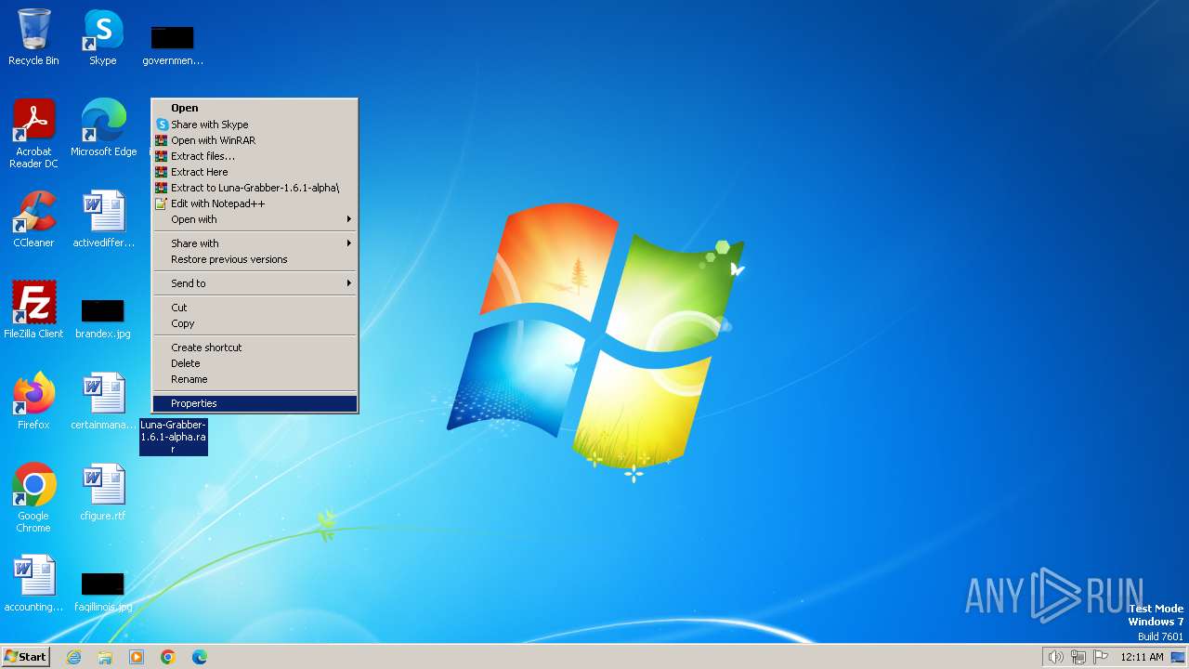
Task: Select the faqillinois.jpg image file
Action: pyautogui.click(x=103, y=592)
